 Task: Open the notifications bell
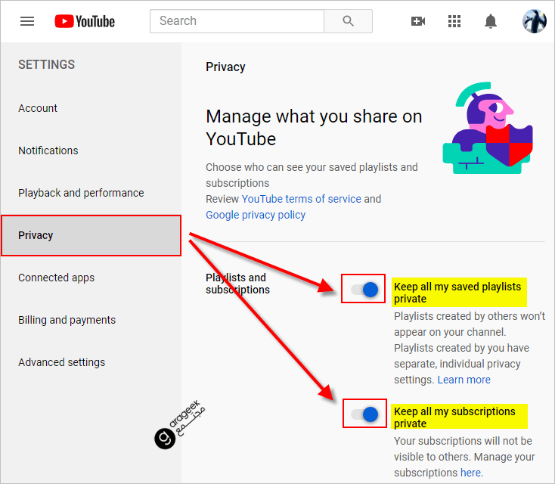click(x=490, y=21)
